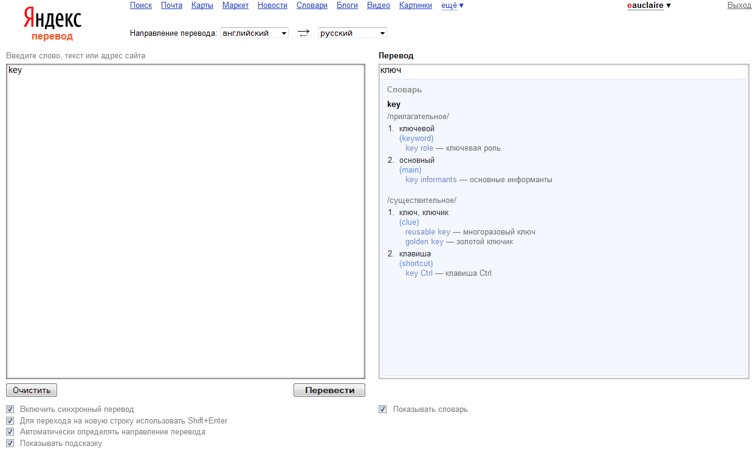The image size is (753, 452).
Task: Toggle 'Показывать словарь' checkbox
Action: coord(382,409)
